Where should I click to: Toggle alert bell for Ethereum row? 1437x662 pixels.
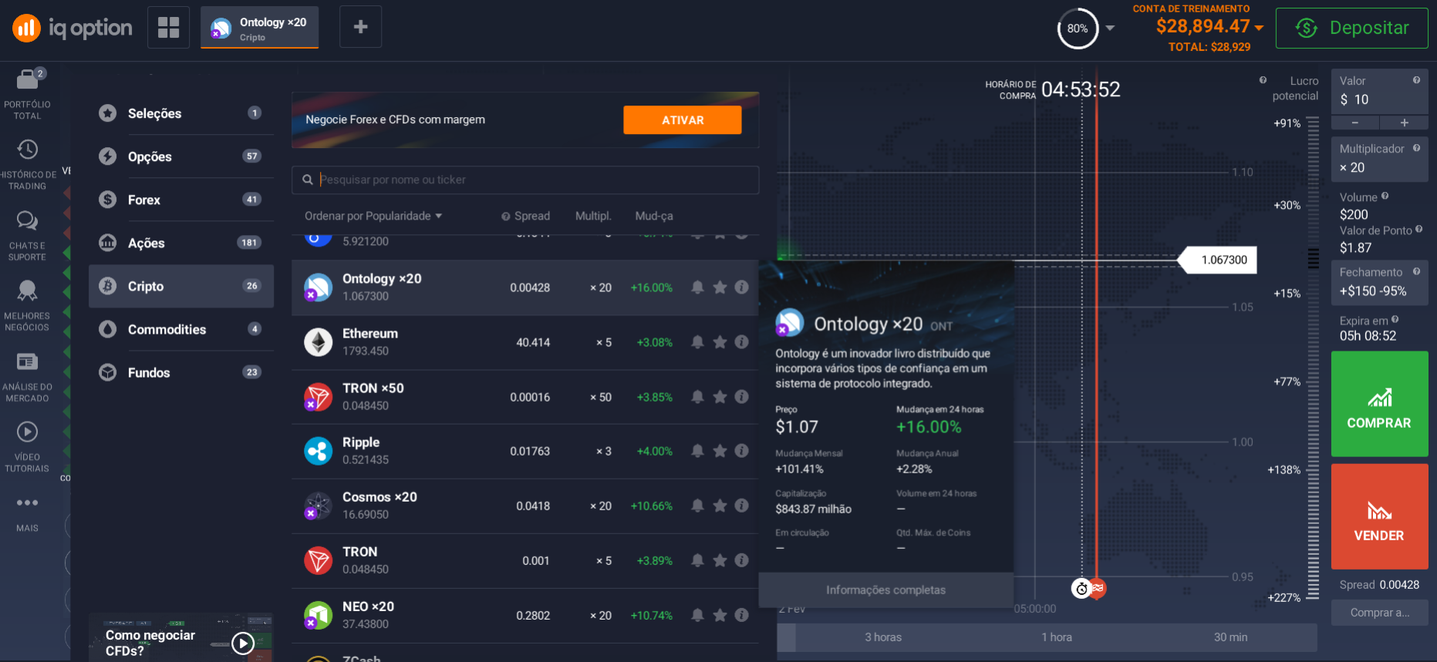pos(697,342)
